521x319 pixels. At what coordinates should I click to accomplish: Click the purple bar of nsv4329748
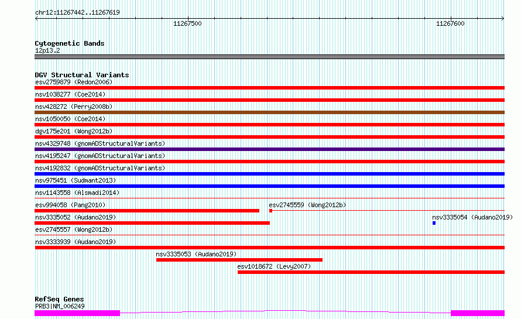[x=269, y=149]
